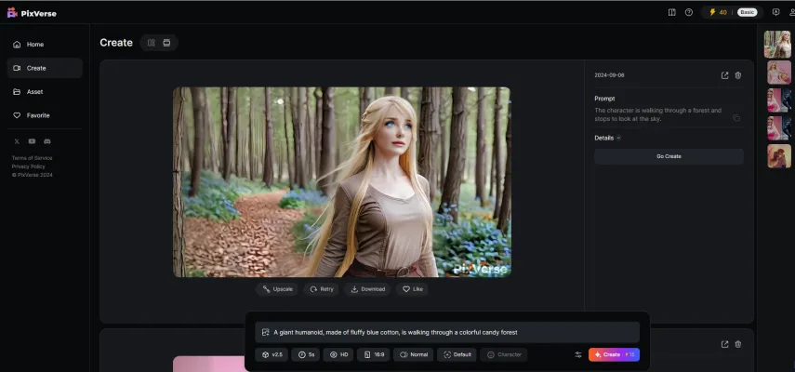Viewport: 795px width, 372px height.
Task: Click the prompt text input field
Action: coord(446,332)
